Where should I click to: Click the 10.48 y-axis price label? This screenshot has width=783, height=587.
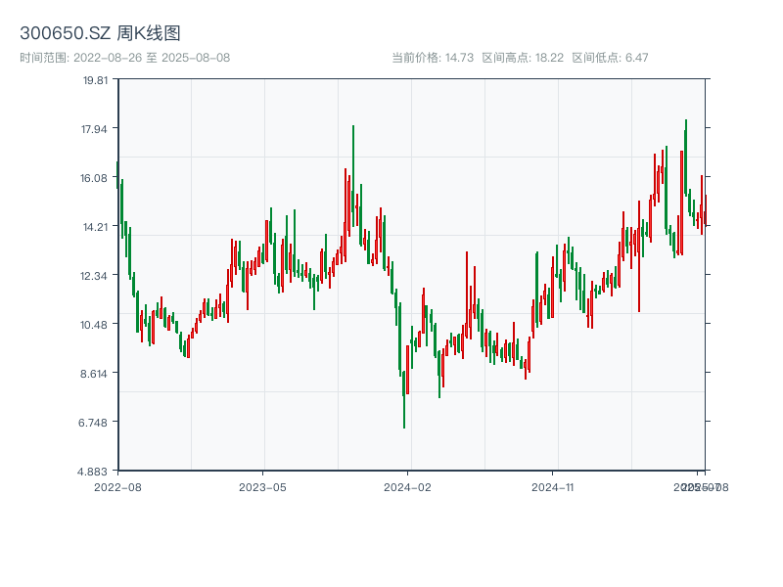pyautogui.click(x=96, y=325)
